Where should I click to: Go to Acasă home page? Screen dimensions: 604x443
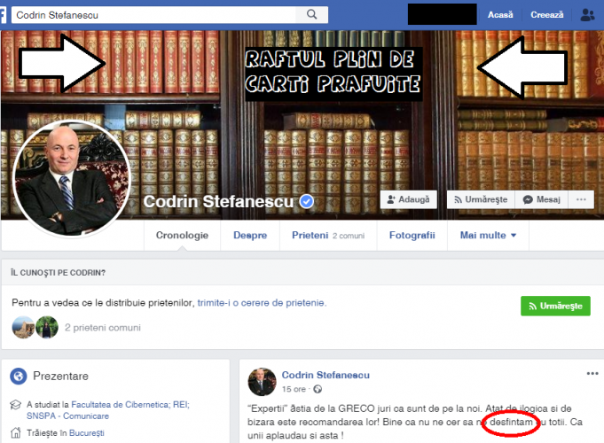500,15
